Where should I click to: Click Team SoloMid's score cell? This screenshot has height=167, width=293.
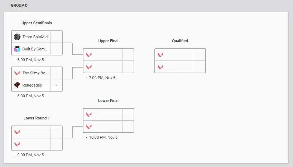56,37
